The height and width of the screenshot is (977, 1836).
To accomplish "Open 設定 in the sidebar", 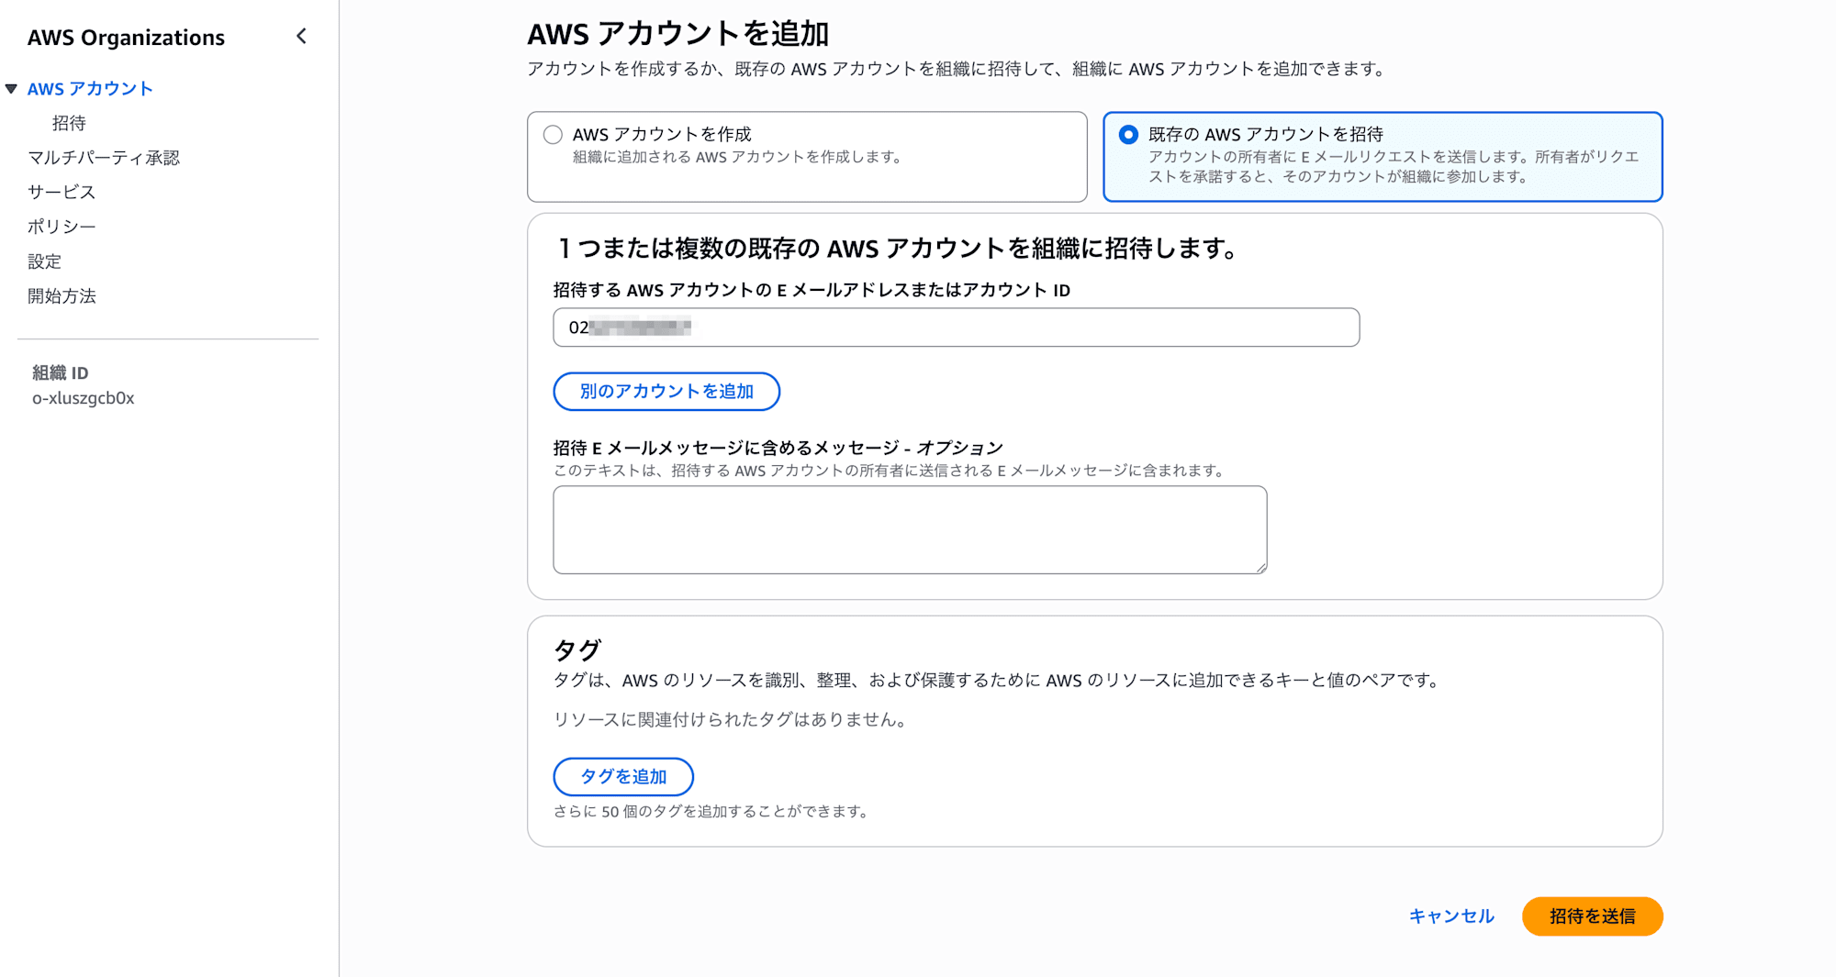I will 44,261.
